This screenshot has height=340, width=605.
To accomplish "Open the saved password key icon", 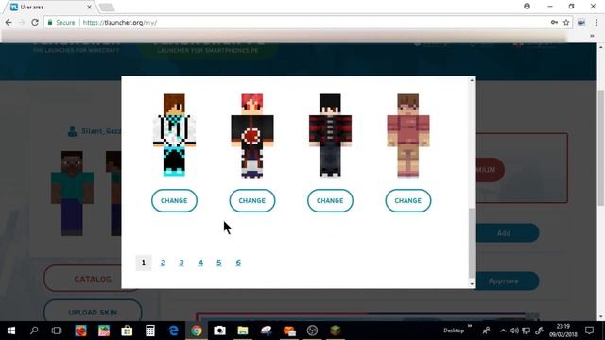I will click(554, 23).
